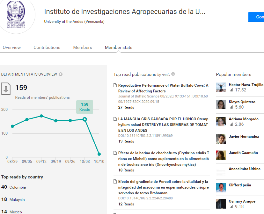264x214 pixels.
Task: Select the Member stats tab
Action: tap(119, 47)
